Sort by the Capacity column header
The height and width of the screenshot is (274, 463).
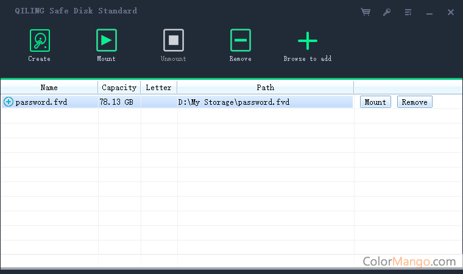coord(119,88)
